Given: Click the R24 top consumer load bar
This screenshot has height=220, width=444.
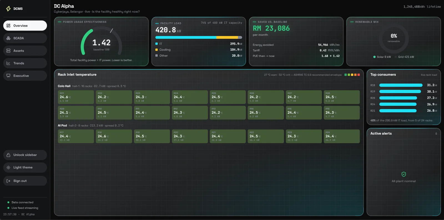Looking at the screenshot, I should click(398, 104).
